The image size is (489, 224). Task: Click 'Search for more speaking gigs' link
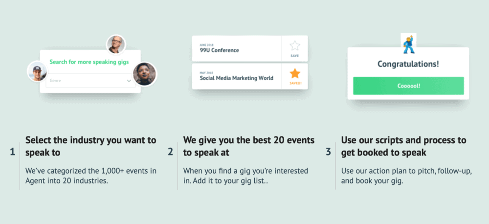89,62
